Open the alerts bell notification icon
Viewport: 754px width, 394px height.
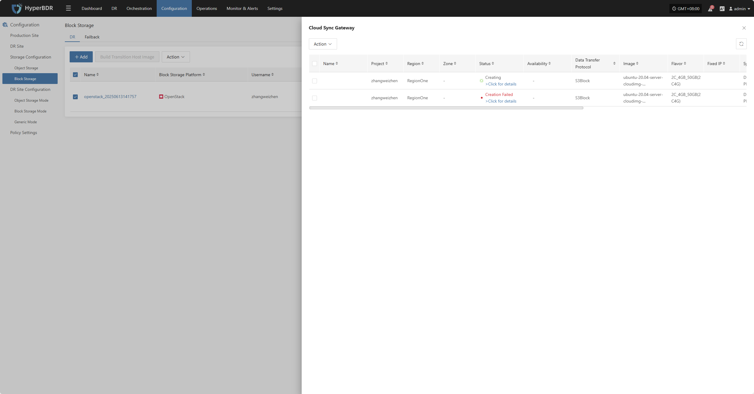[x=710, y=9]
